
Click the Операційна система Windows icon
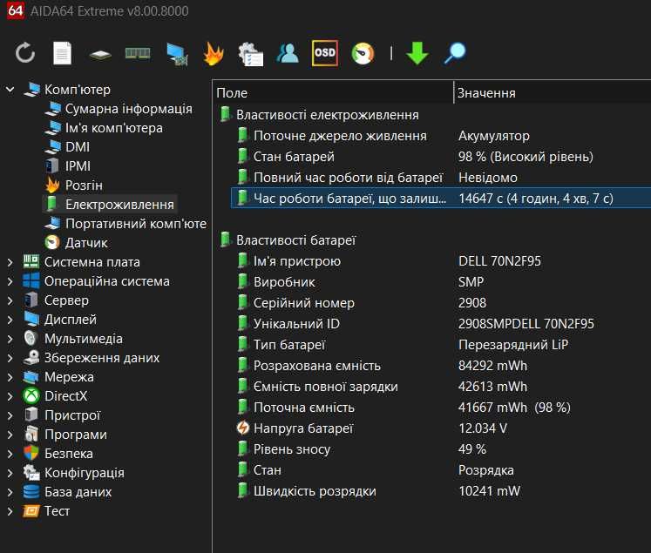[31, 281]
